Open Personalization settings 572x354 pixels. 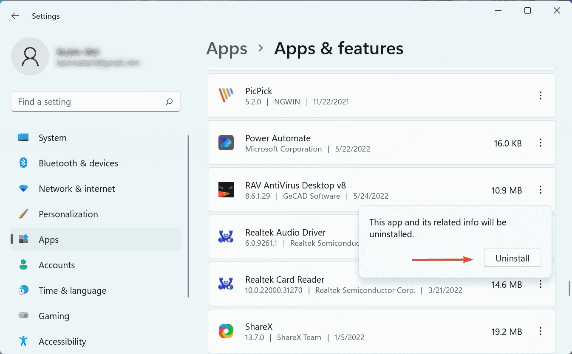pyautogui.click(x=96, y=214)
